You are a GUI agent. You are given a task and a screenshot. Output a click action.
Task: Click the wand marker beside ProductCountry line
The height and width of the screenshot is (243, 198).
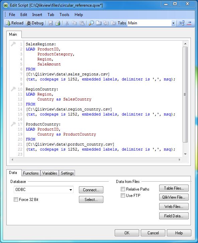[13, 124]
